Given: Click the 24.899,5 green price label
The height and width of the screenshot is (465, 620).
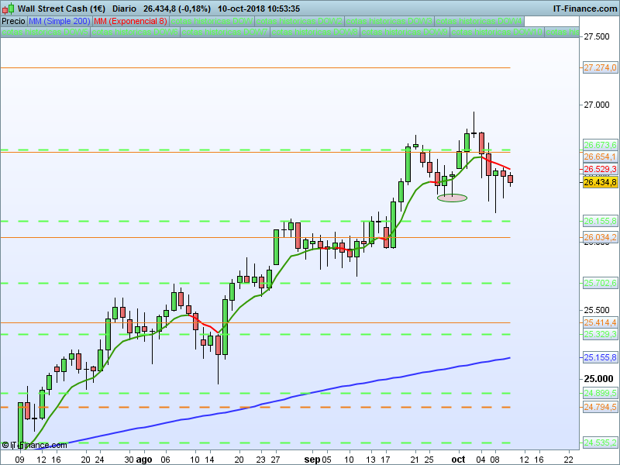Looking at the screenshot, I should pos(600,393).
